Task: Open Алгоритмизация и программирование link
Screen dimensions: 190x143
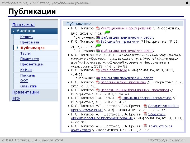Action: point(163,106)
